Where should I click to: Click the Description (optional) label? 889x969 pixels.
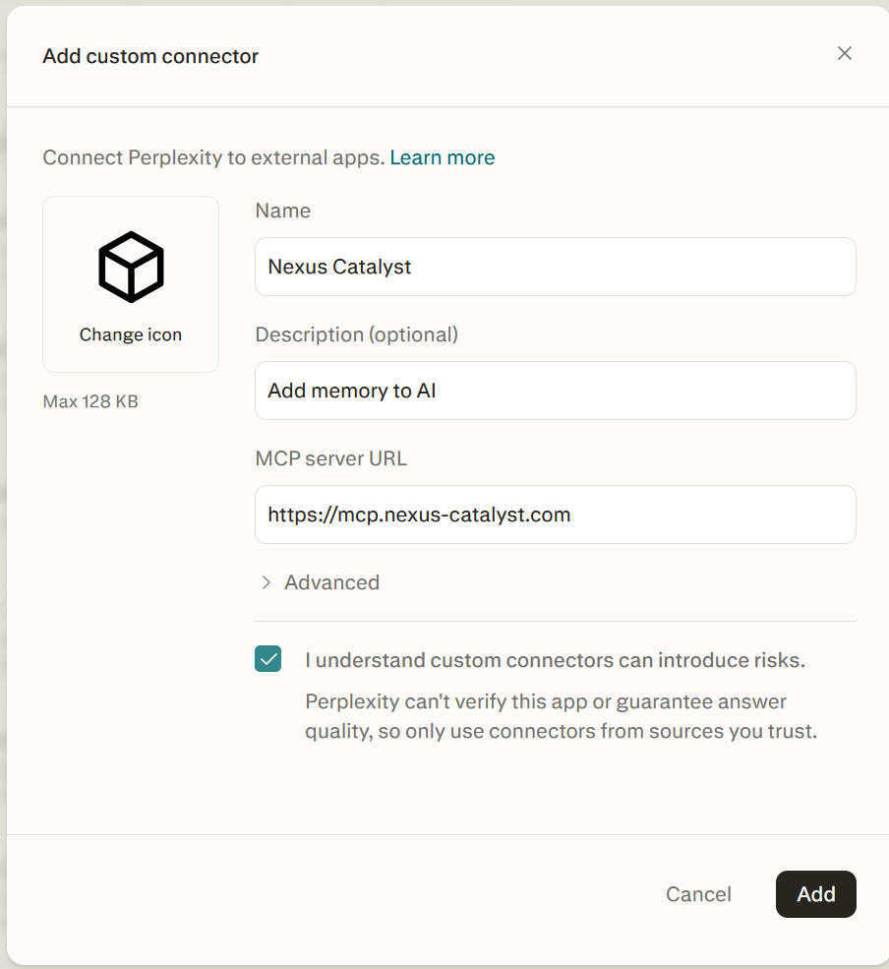(x=356, y=334)
